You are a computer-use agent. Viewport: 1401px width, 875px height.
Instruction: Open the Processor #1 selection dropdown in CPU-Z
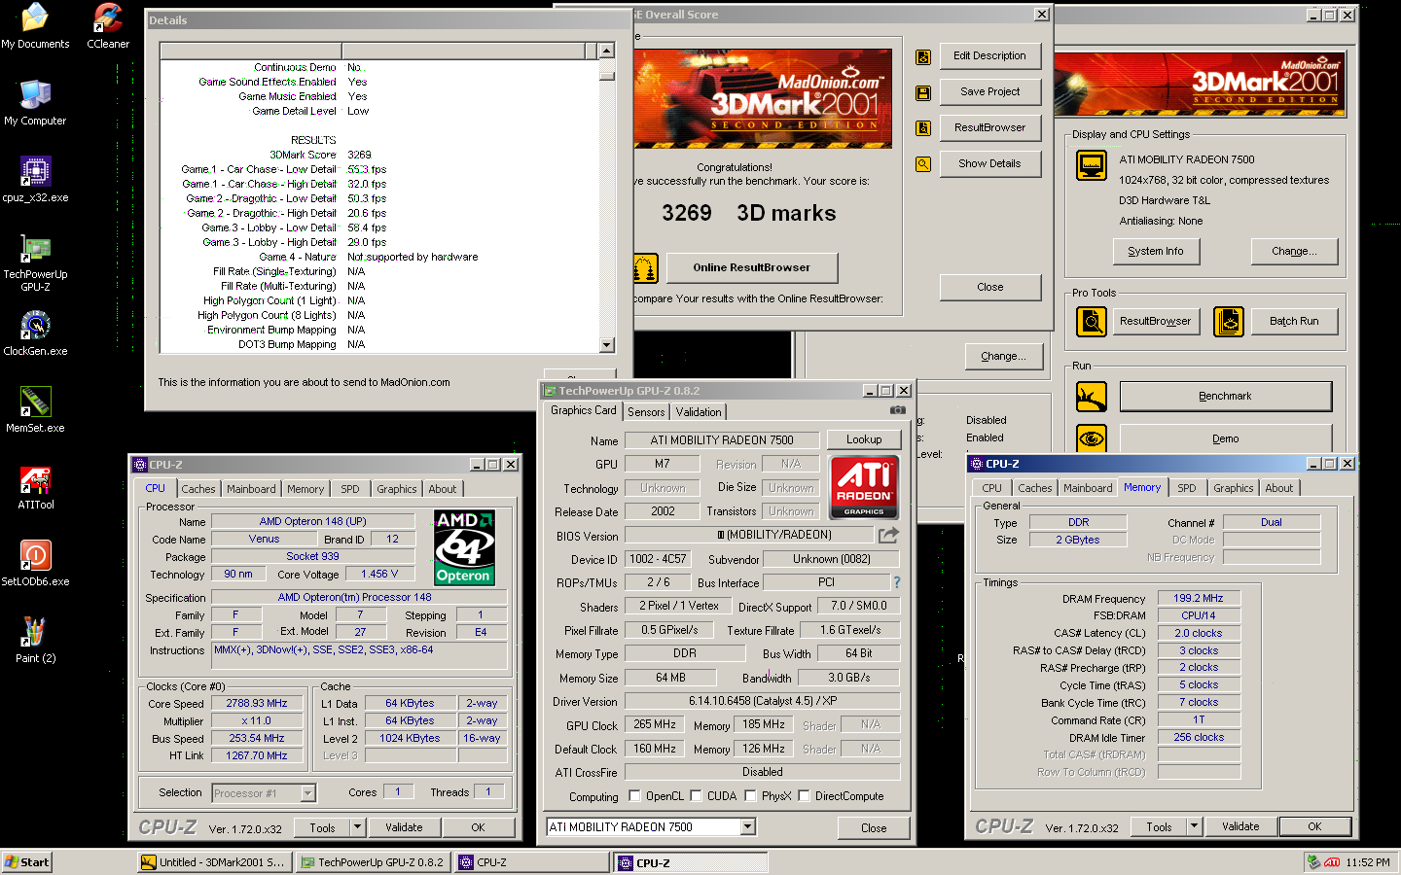(307, 793)
